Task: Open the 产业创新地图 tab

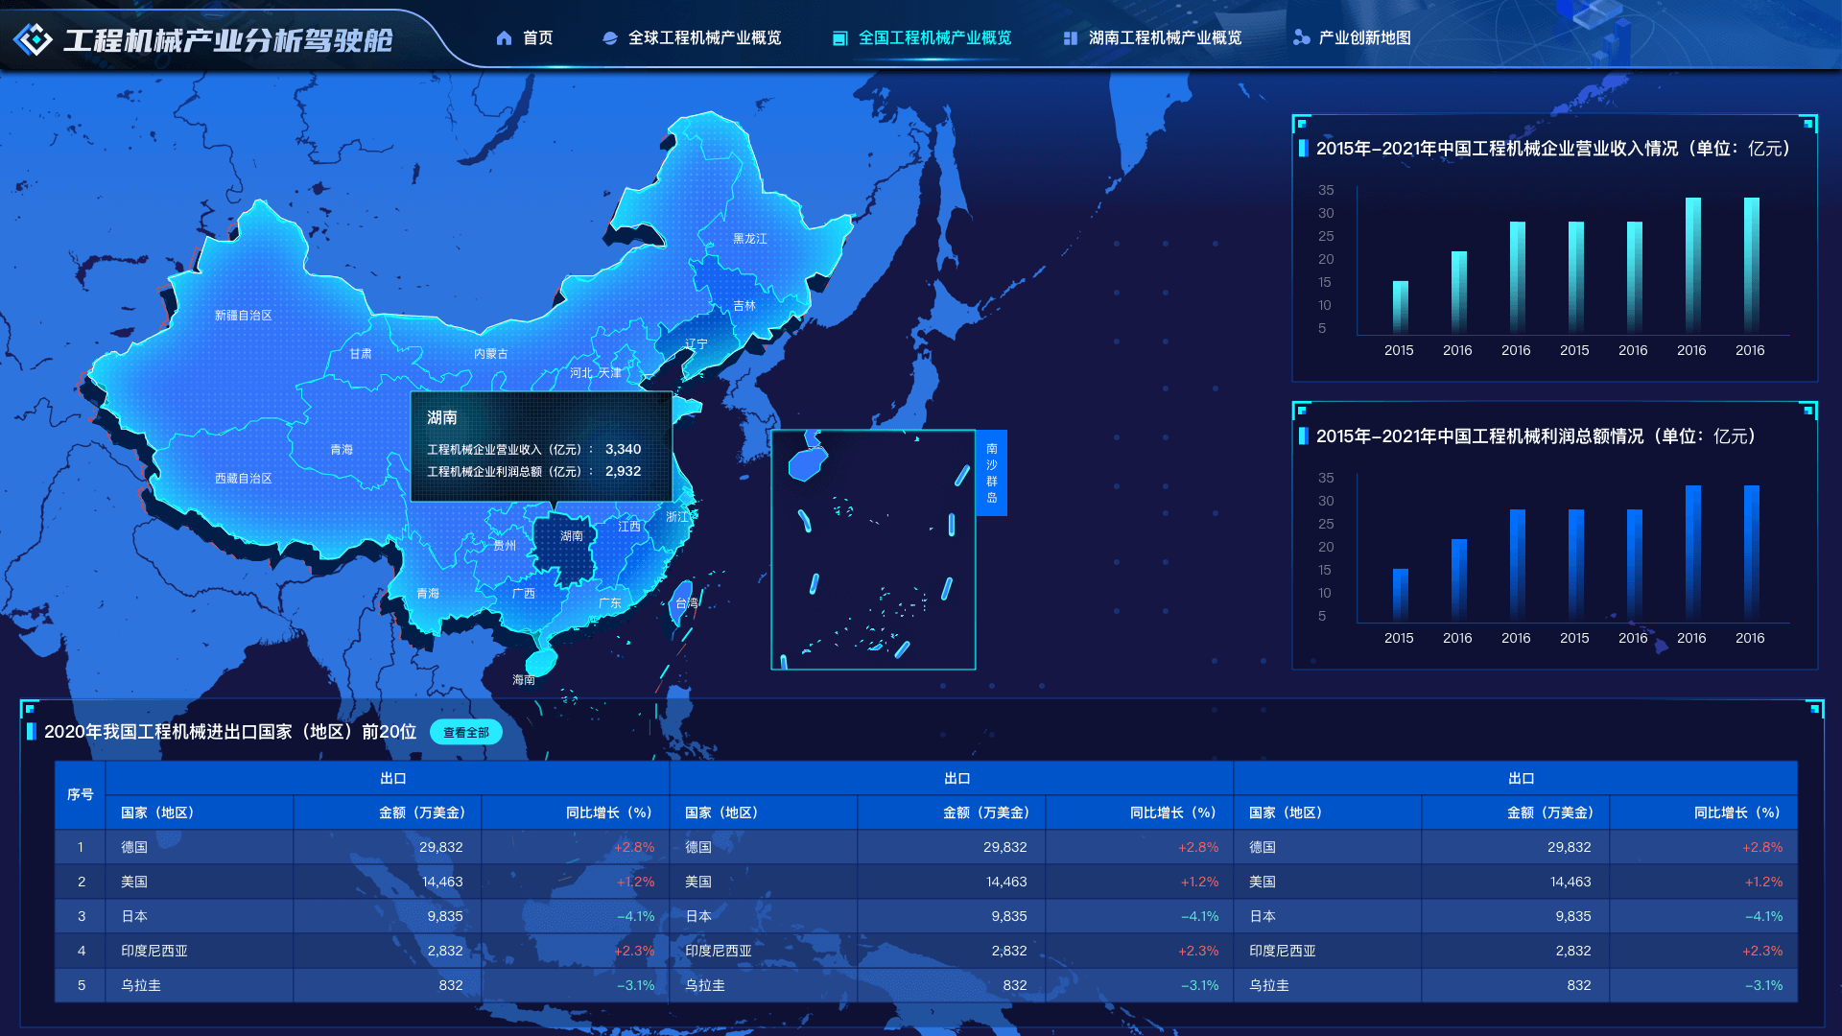Action: pos(1364,38)
